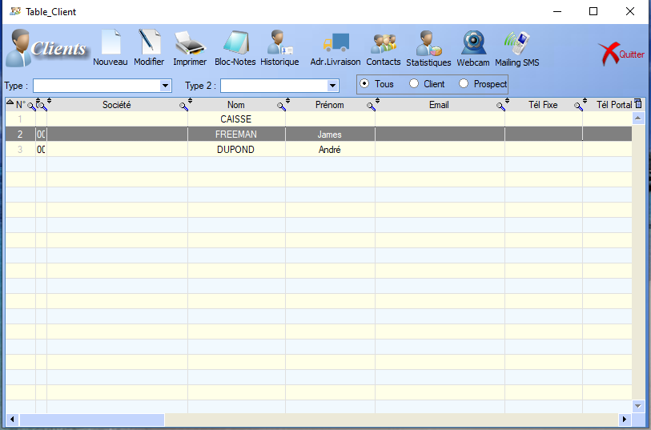Select the Tous radio button

click(365, 84)
